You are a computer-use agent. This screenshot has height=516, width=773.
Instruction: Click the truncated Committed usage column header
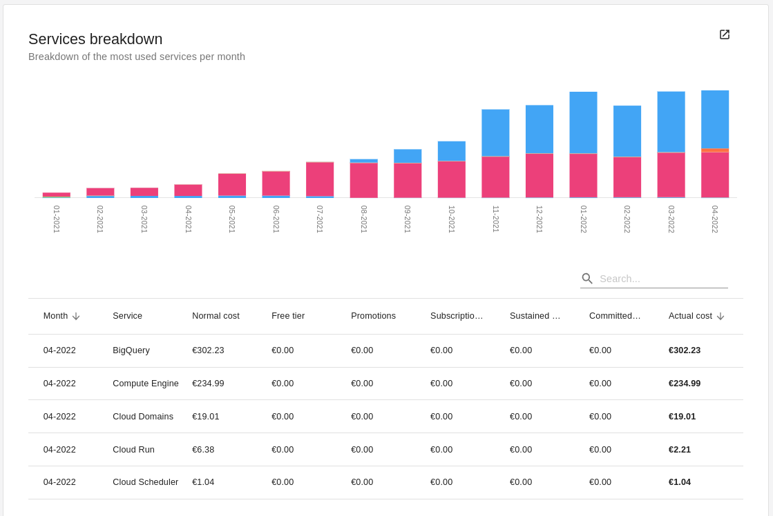[x=615, y=316]
